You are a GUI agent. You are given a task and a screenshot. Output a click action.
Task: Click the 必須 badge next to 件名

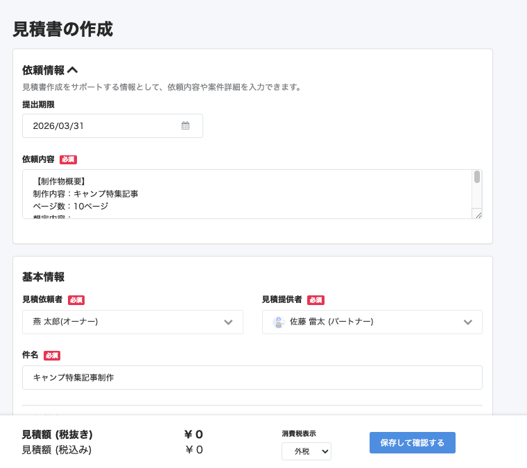tap(52, 356)
